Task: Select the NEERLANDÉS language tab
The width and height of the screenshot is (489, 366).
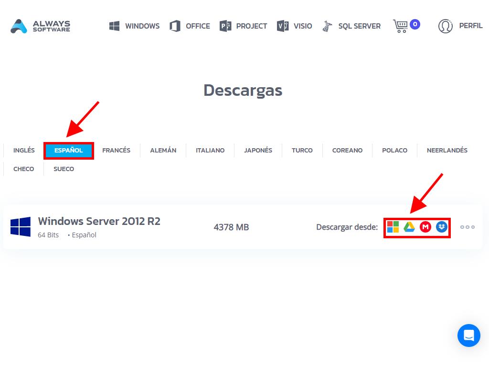Action: tap(447, 150)
